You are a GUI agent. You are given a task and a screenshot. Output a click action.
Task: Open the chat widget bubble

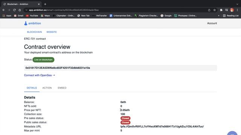pos(232,133)
